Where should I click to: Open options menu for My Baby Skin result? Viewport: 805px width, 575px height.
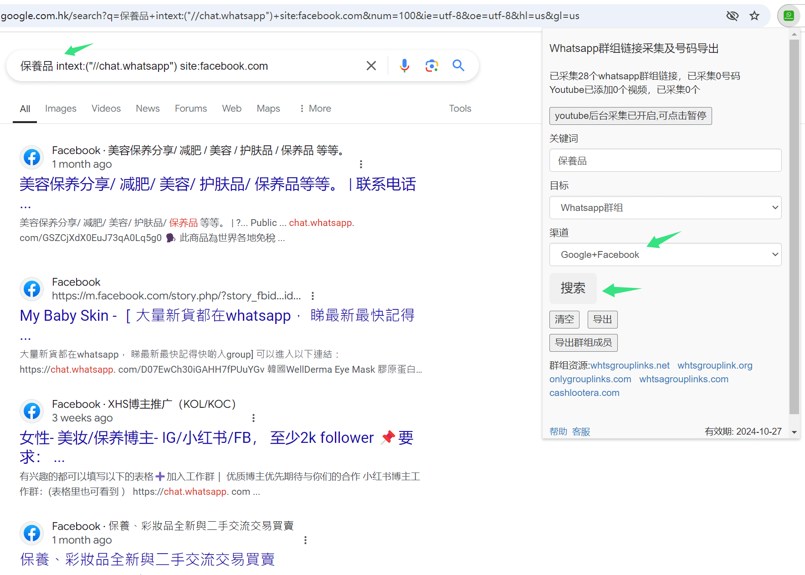313,296
